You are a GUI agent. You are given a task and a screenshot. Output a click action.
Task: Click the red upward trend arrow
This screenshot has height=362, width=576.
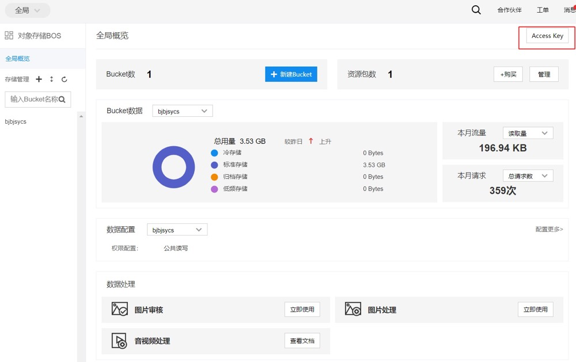pos(311,141)
